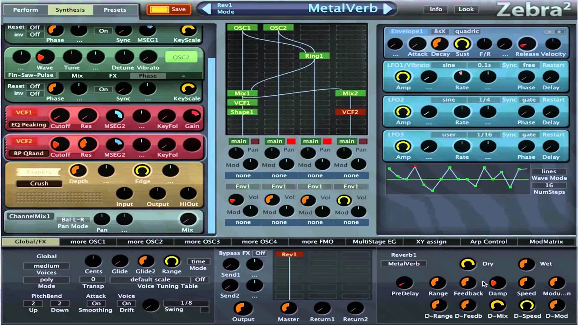Viewport: 578px width, 325px height.
Task: Open the MultiStage EG tab
Action: [374, 241]
